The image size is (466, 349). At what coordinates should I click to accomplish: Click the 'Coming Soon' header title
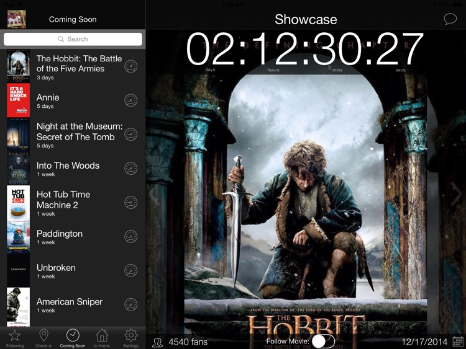click(73, 19)
